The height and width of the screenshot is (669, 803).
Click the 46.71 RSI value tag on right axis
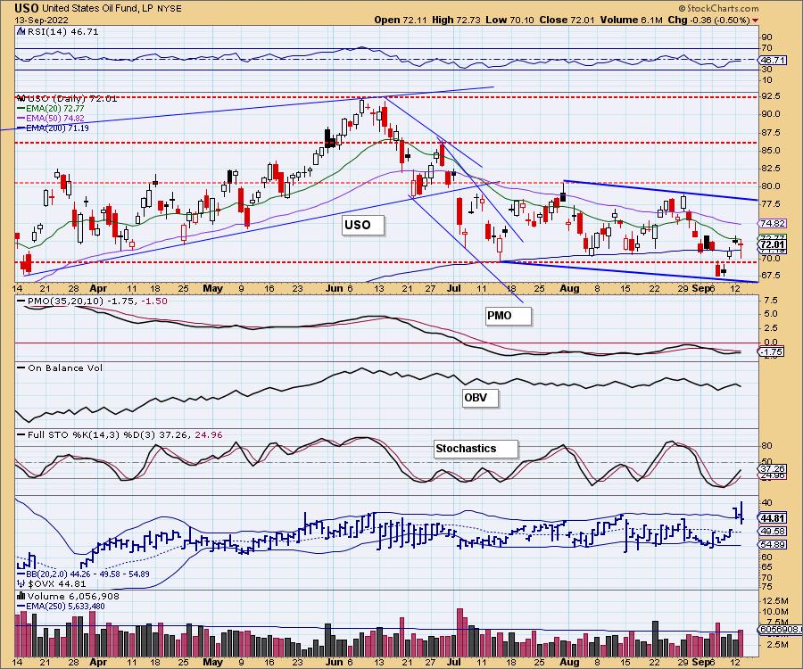pyautogui.click(x=773, y=60)
